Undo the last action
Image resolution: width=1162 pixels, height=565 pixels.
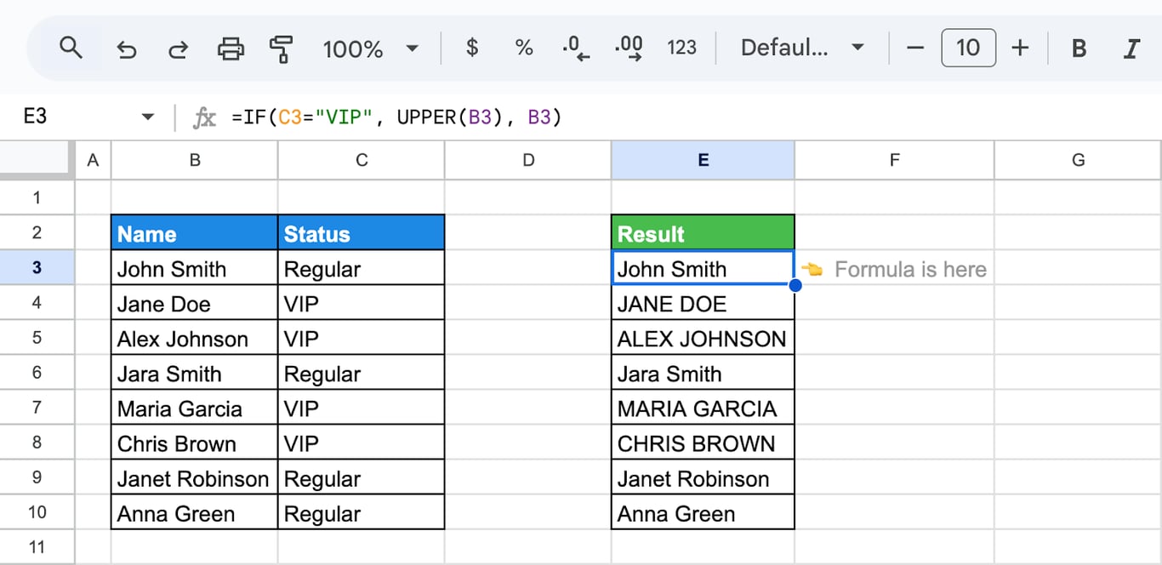point(126,49)
